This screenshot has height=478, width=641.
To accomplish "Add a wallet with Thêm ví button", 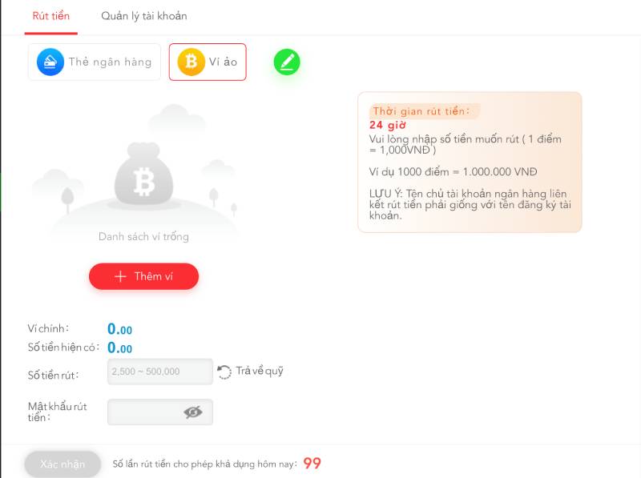I will tap(144, 276).
